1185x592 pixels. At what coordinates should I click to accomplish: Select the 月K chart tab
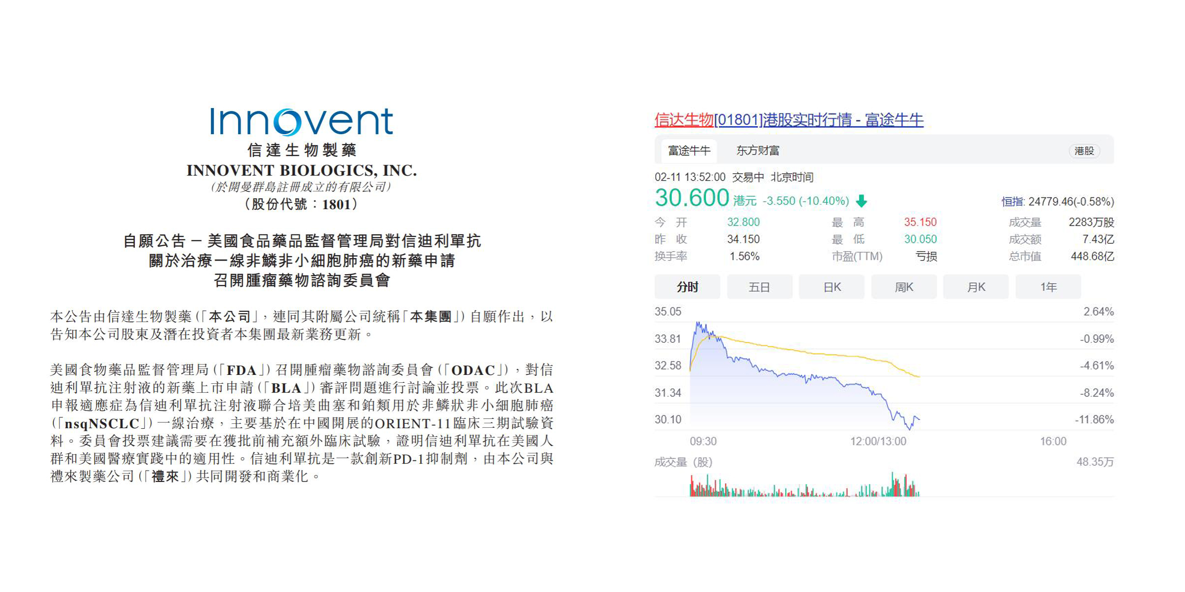(976, 287)
